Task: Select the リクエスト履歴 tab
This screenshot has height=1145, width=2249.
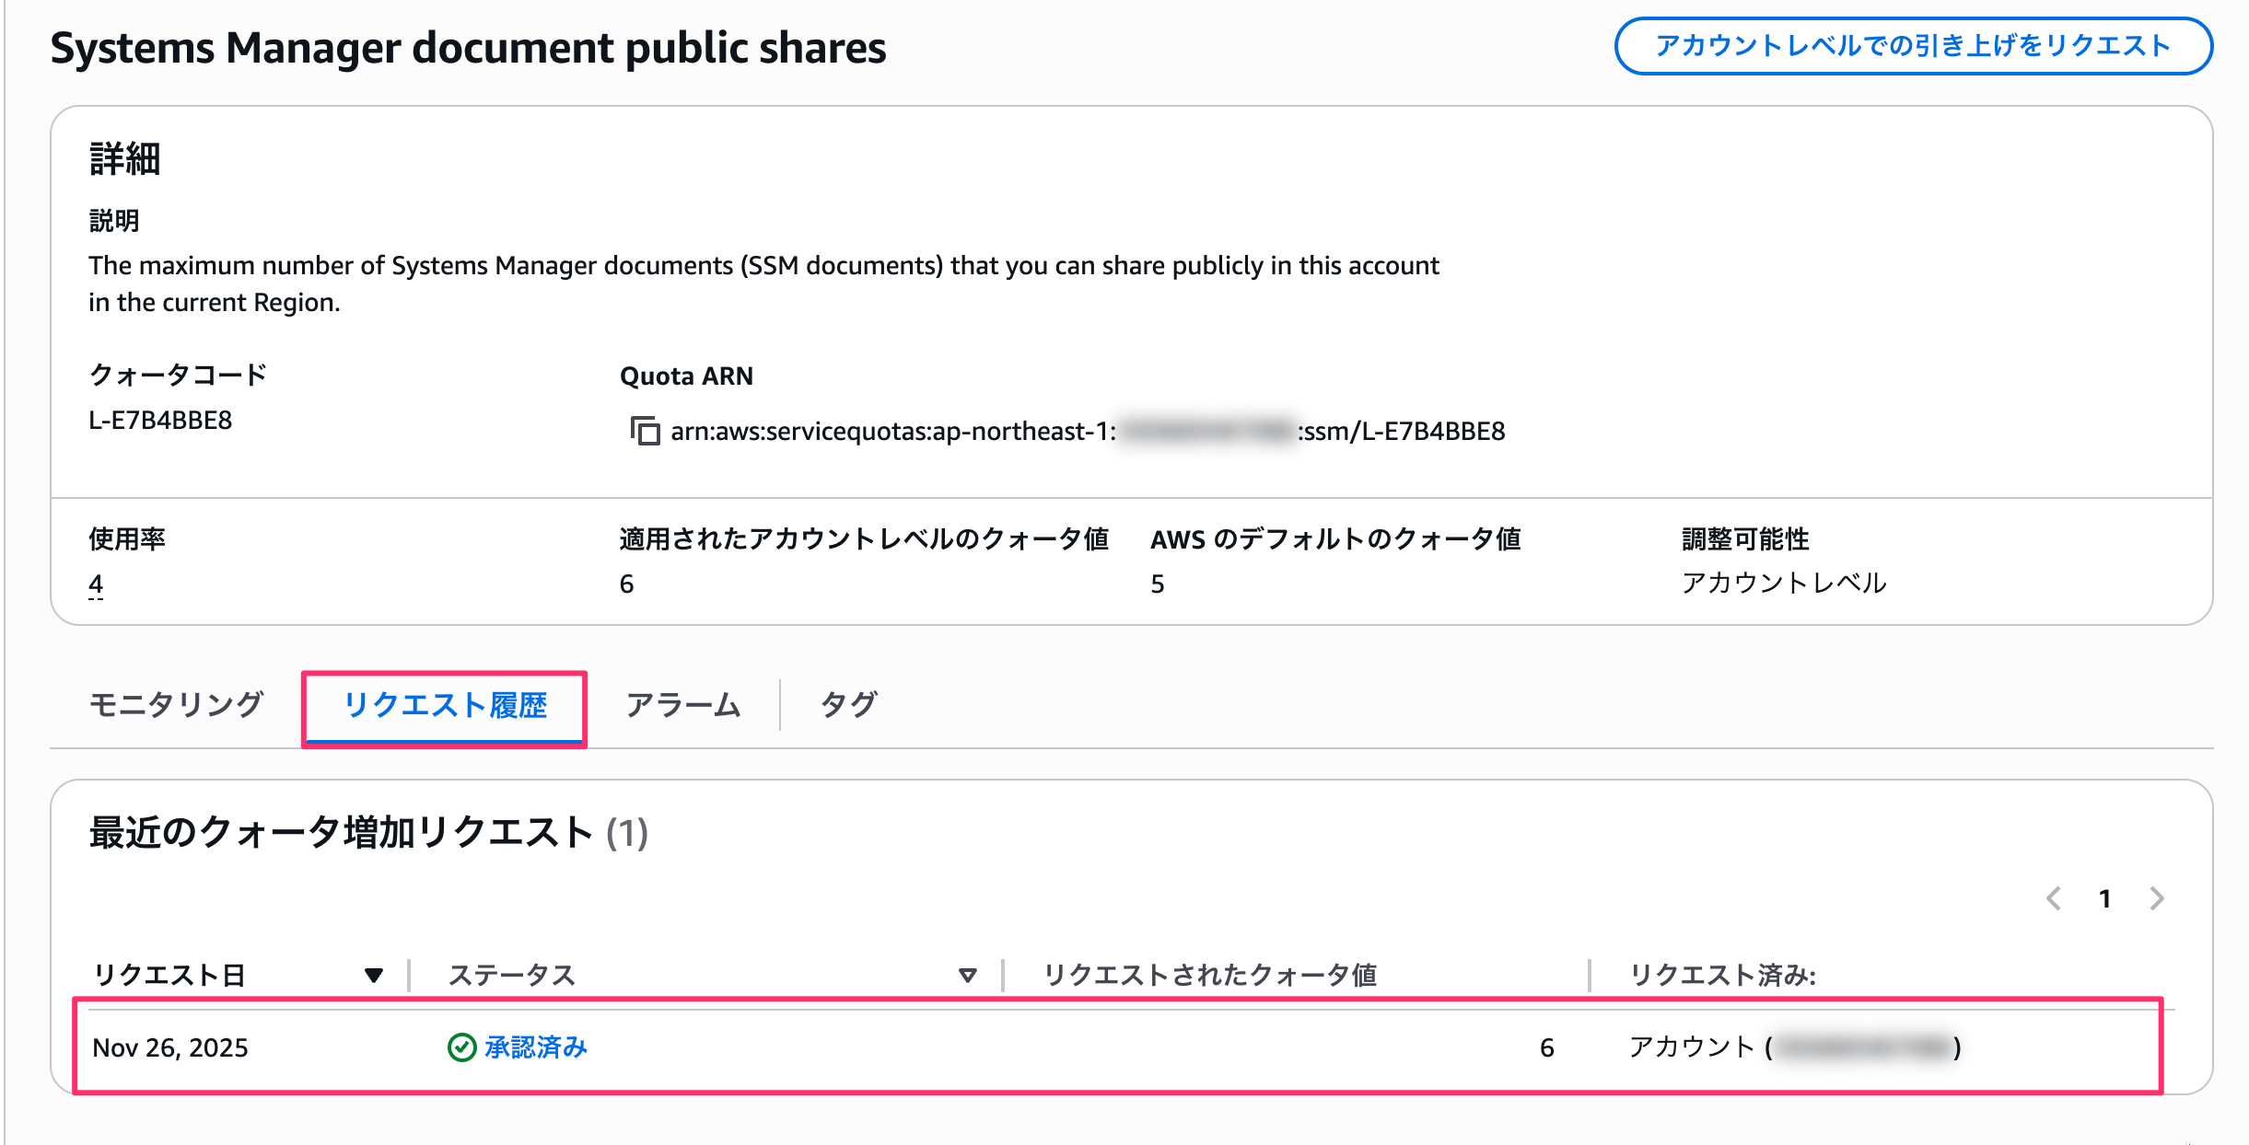Action: click(x=445, y=705)
